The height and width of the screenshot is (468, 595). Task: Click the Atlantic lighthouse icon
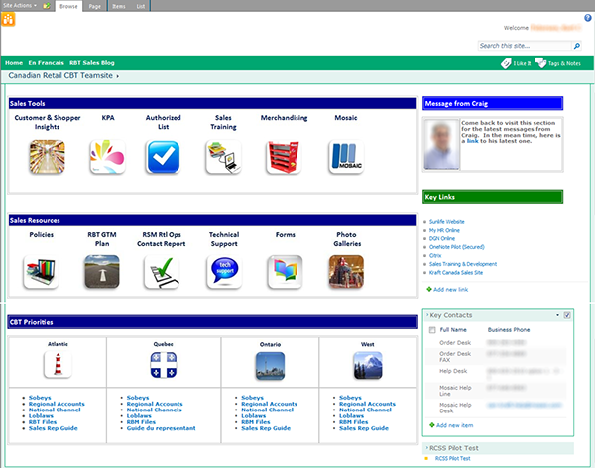click(x=58, y=365)
